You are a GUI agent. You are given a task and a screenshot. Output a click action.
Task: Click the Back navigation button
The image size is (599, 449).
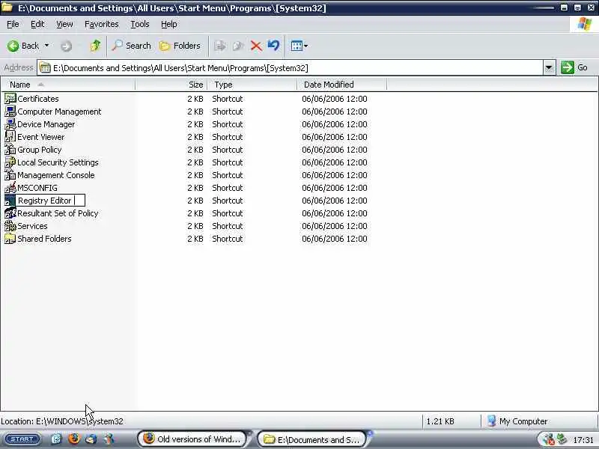point(23,46)
